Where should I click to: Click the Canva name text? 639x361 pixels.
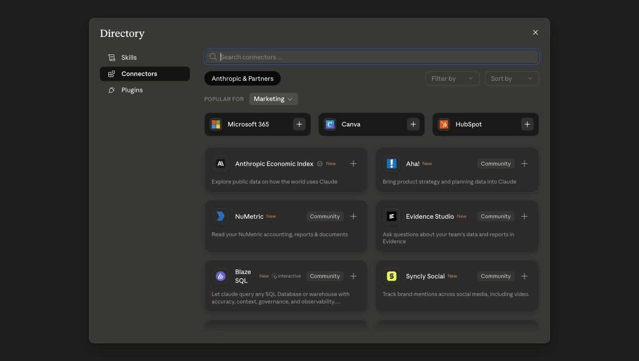[351, 124]
